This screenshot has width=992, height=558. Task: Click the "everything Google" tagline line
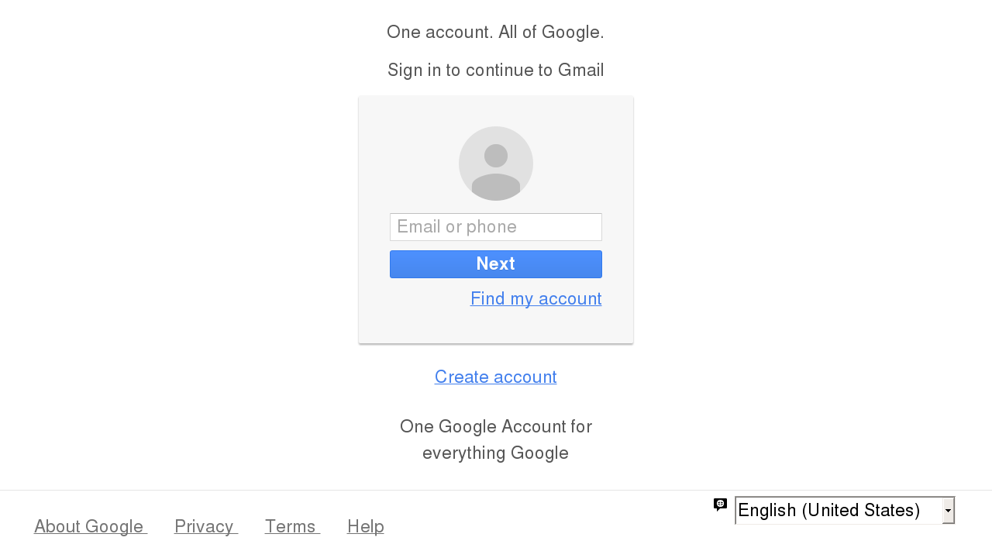[496, 453]
